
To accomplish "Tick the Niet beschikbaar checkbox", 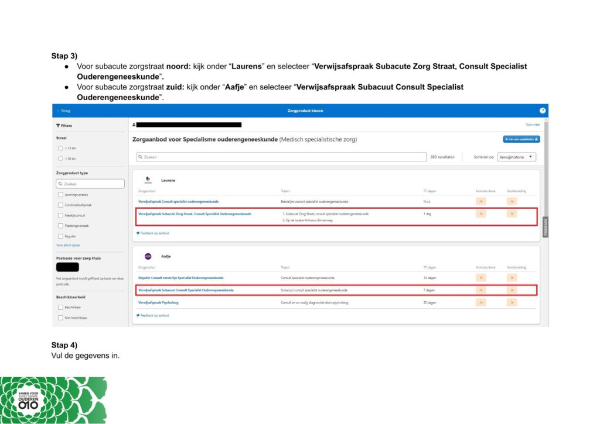I will point(60,318).
